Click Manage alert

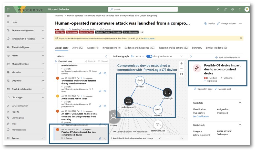pyautogui.click(x=223, y=89)
